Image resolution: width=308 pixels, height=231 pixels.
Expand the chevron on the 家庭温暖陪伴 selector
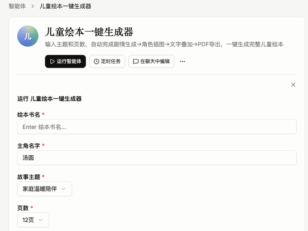63,189
